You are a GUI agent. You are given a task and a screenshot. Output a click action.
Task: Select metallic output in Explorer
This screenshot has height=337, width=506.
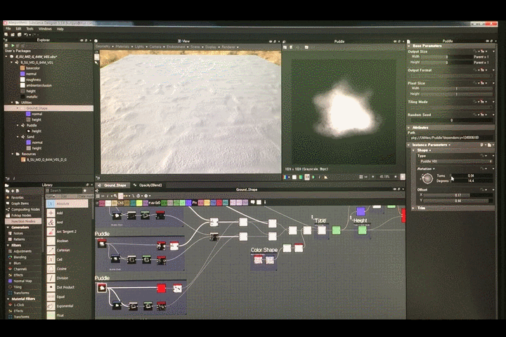pyautogui.click(x=29, y=97)
